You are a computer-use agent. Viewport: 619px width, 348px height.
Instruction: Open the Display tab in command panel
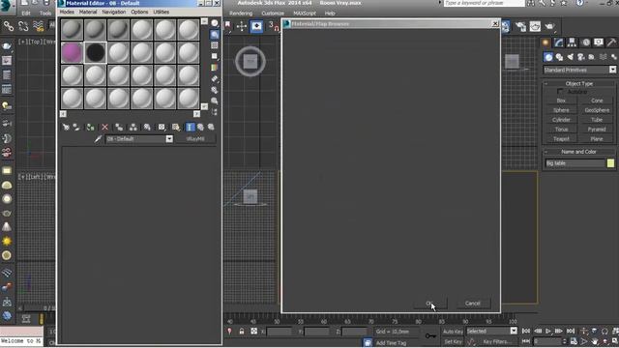(599, 43)
